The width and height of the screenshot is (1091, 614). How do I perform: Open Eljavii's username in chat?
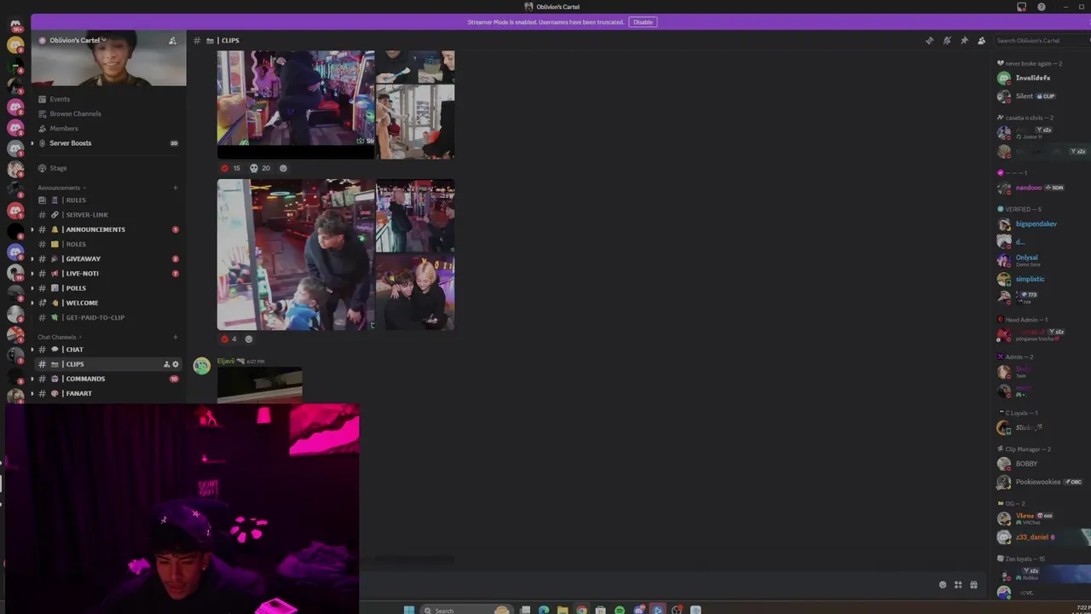[226, 361]
